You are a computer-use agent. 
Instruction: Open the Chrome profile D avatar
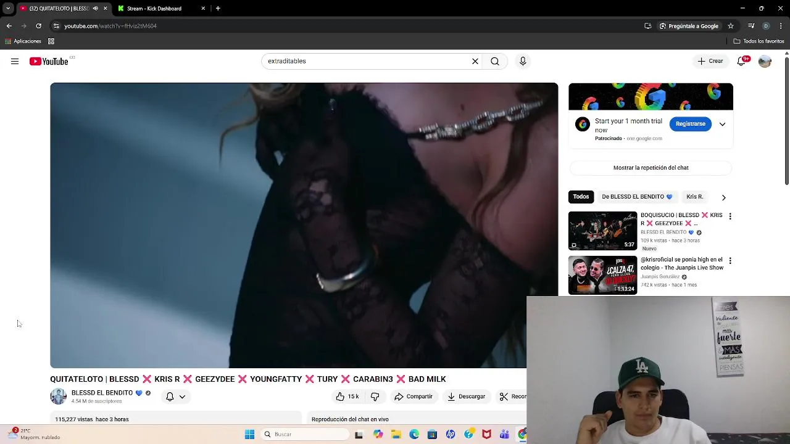tap(766, 26)
